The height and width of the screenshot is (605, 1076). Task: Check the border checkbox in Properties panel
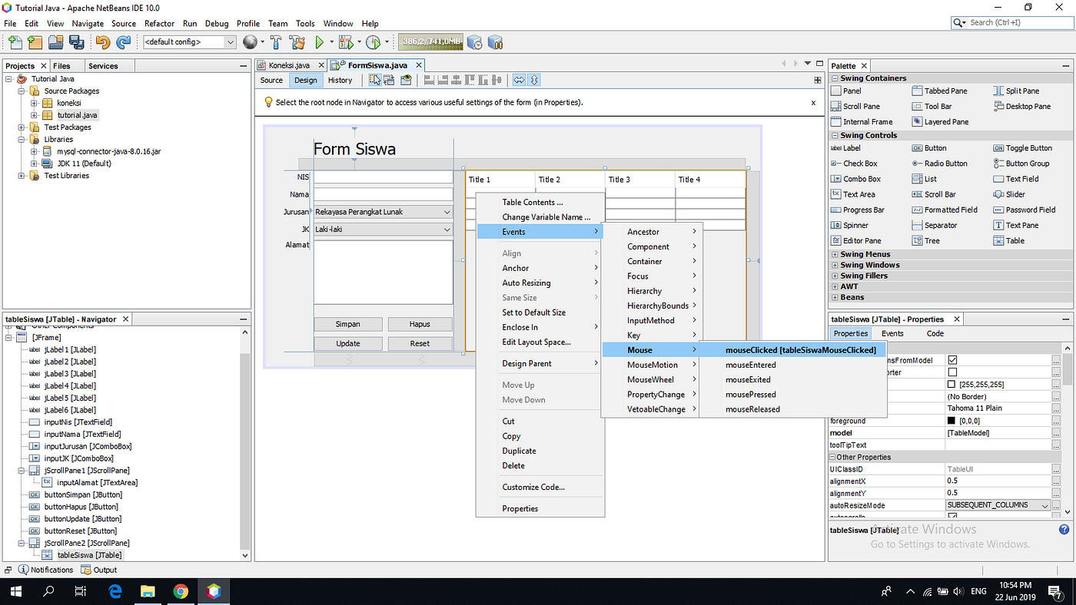[952, 372]
